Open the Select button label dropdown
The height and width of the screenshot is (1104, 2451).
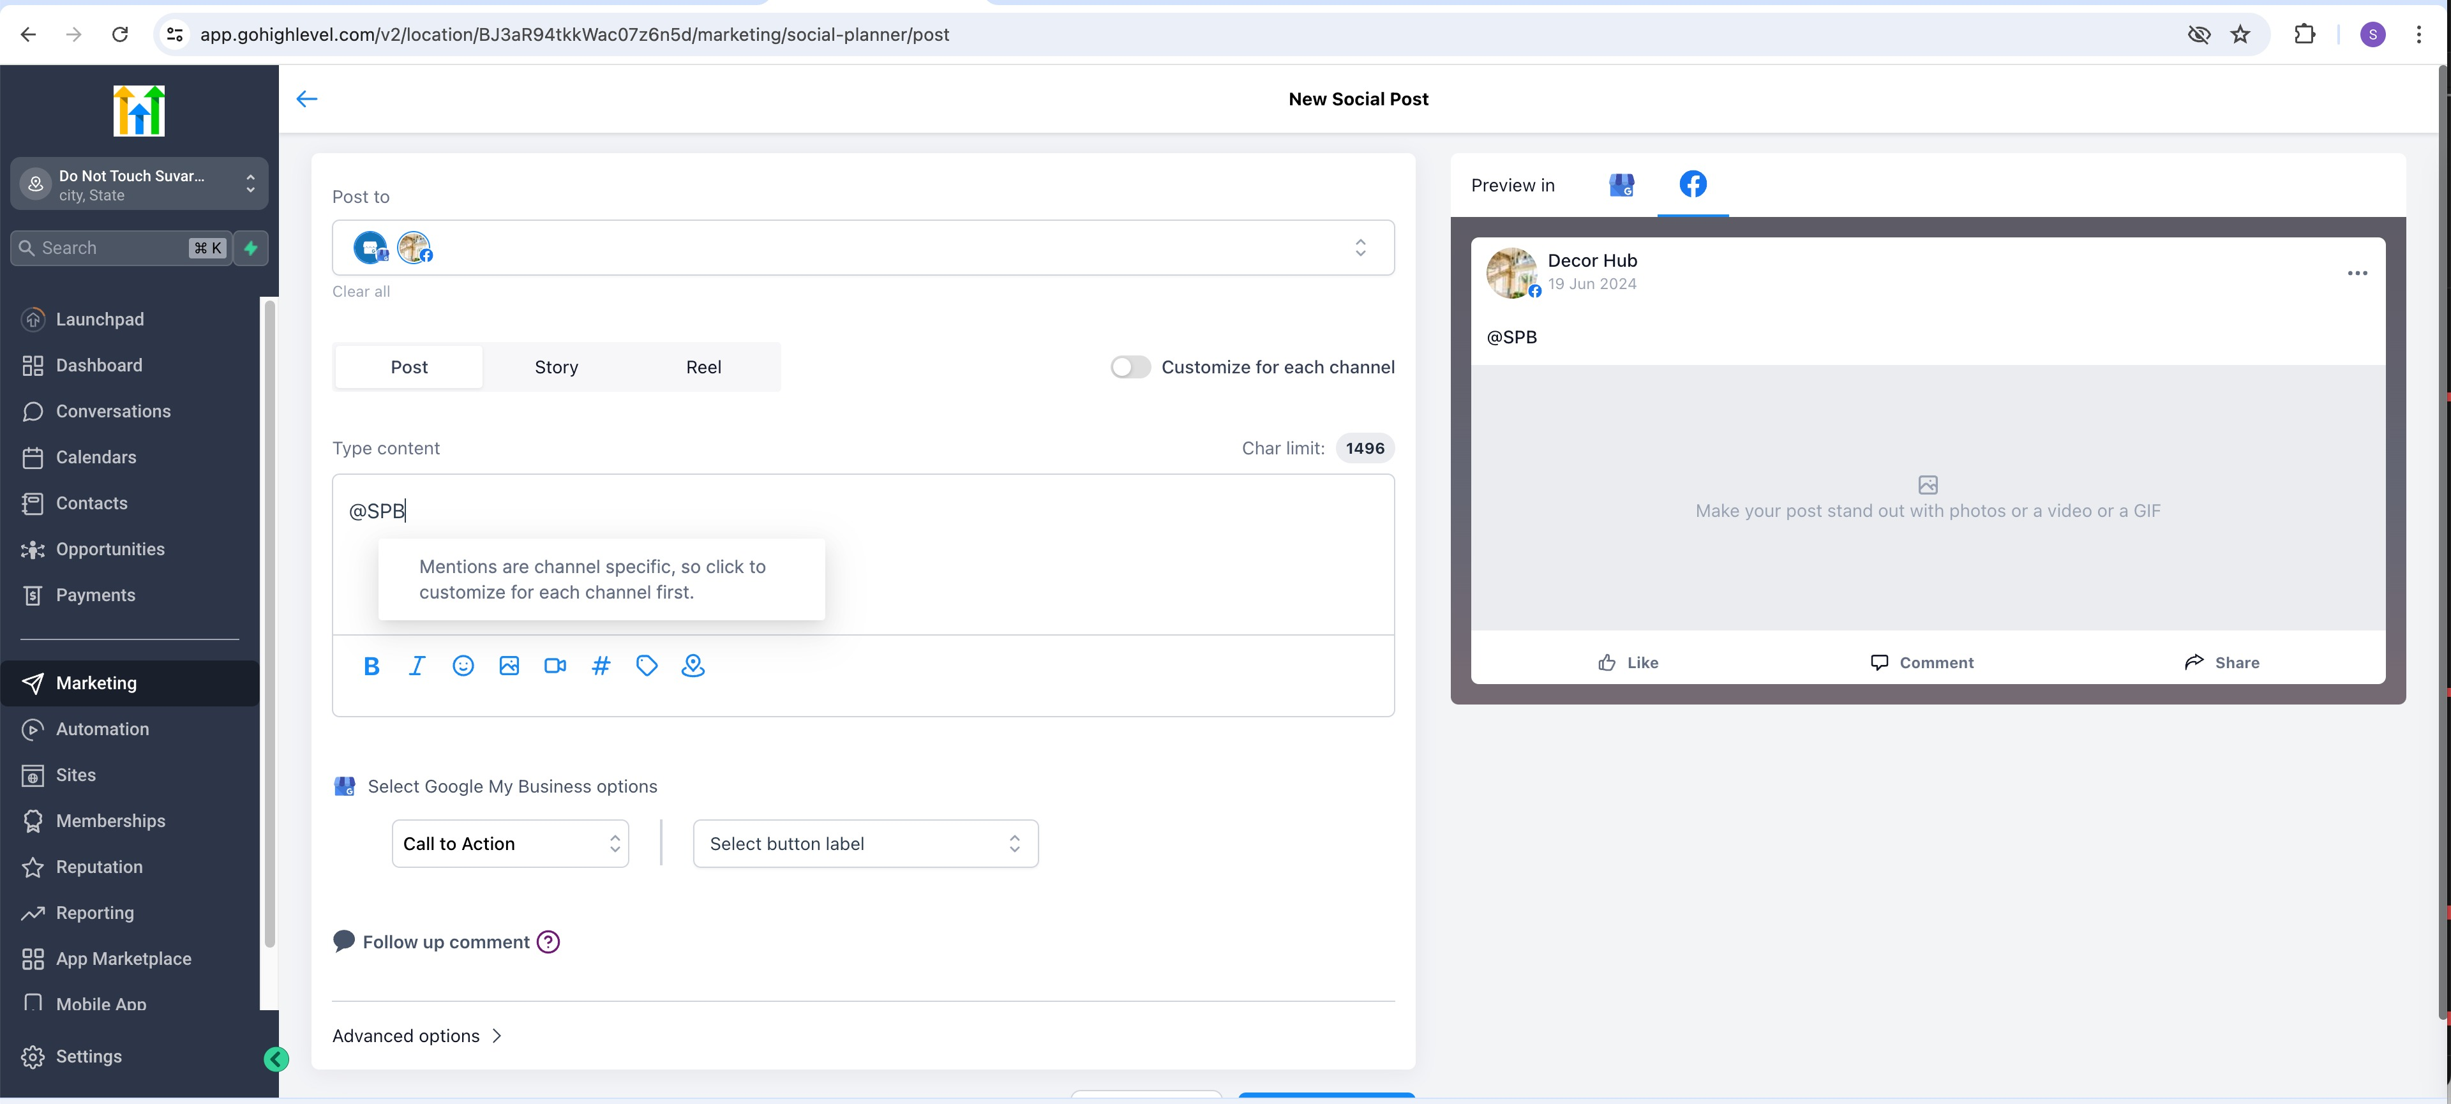865,844
